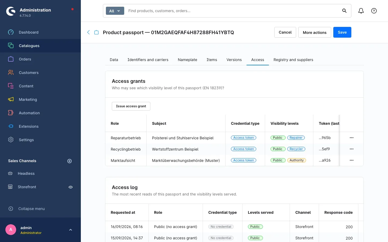Toggle Storefront visibility eye icon
This screenshot has height=242, width=388.
71,187
